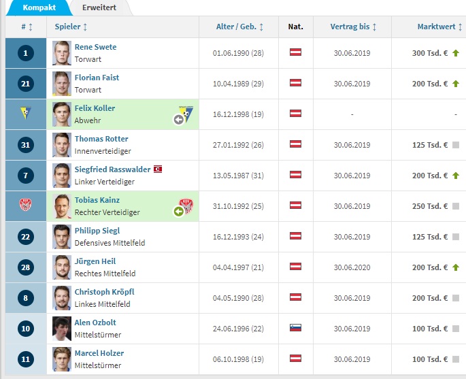
Task: Sort by the Alter / Geb. column
Action: 239,27
